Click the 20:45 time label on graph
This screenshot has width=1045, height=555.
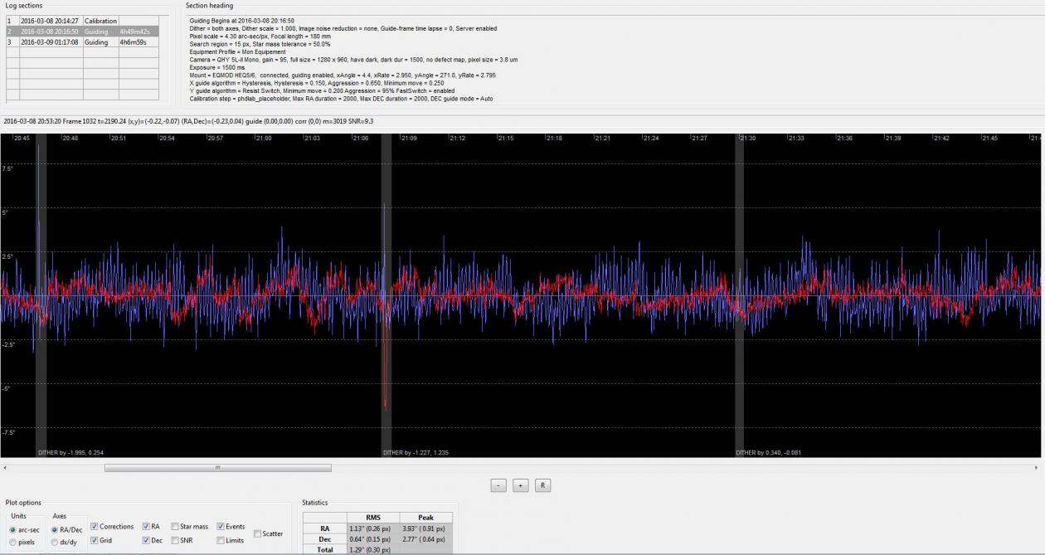[22, 139]
